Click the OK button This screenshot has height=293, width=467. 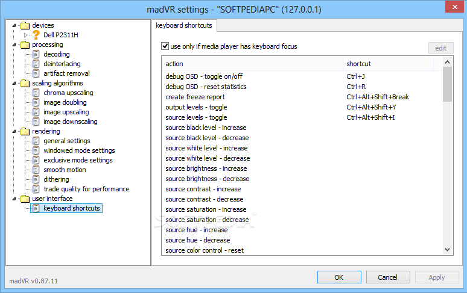click(339, 277)
